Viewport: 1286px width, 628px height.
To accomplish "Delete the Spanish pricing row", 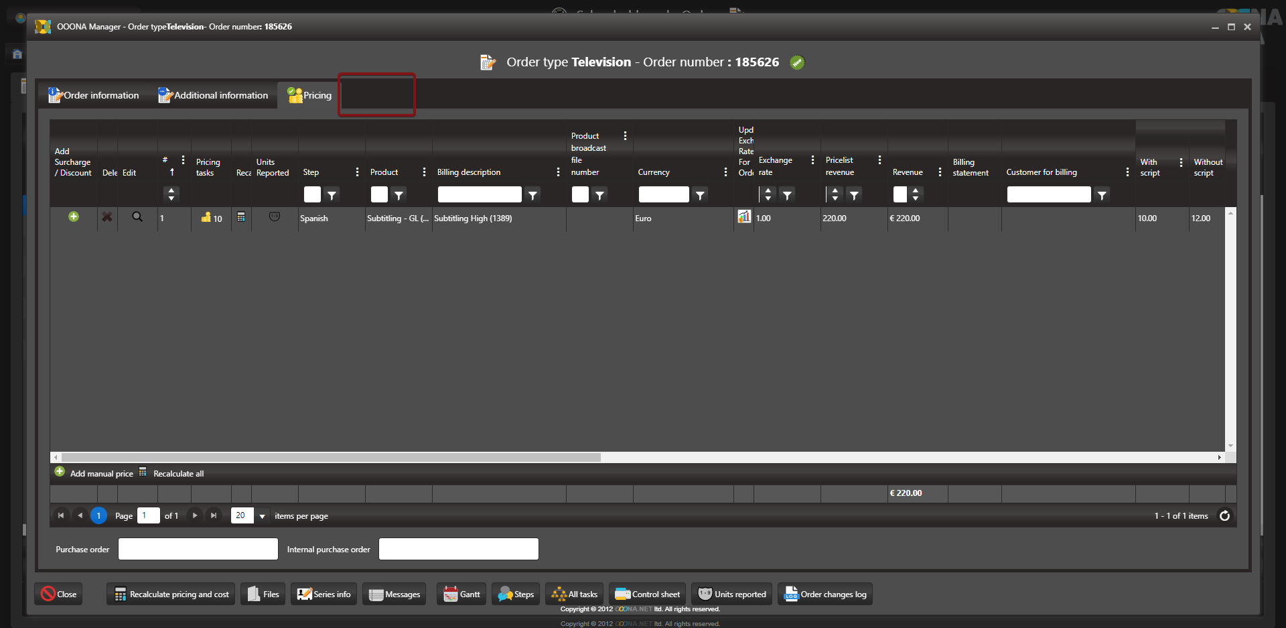I will (107, 217).
